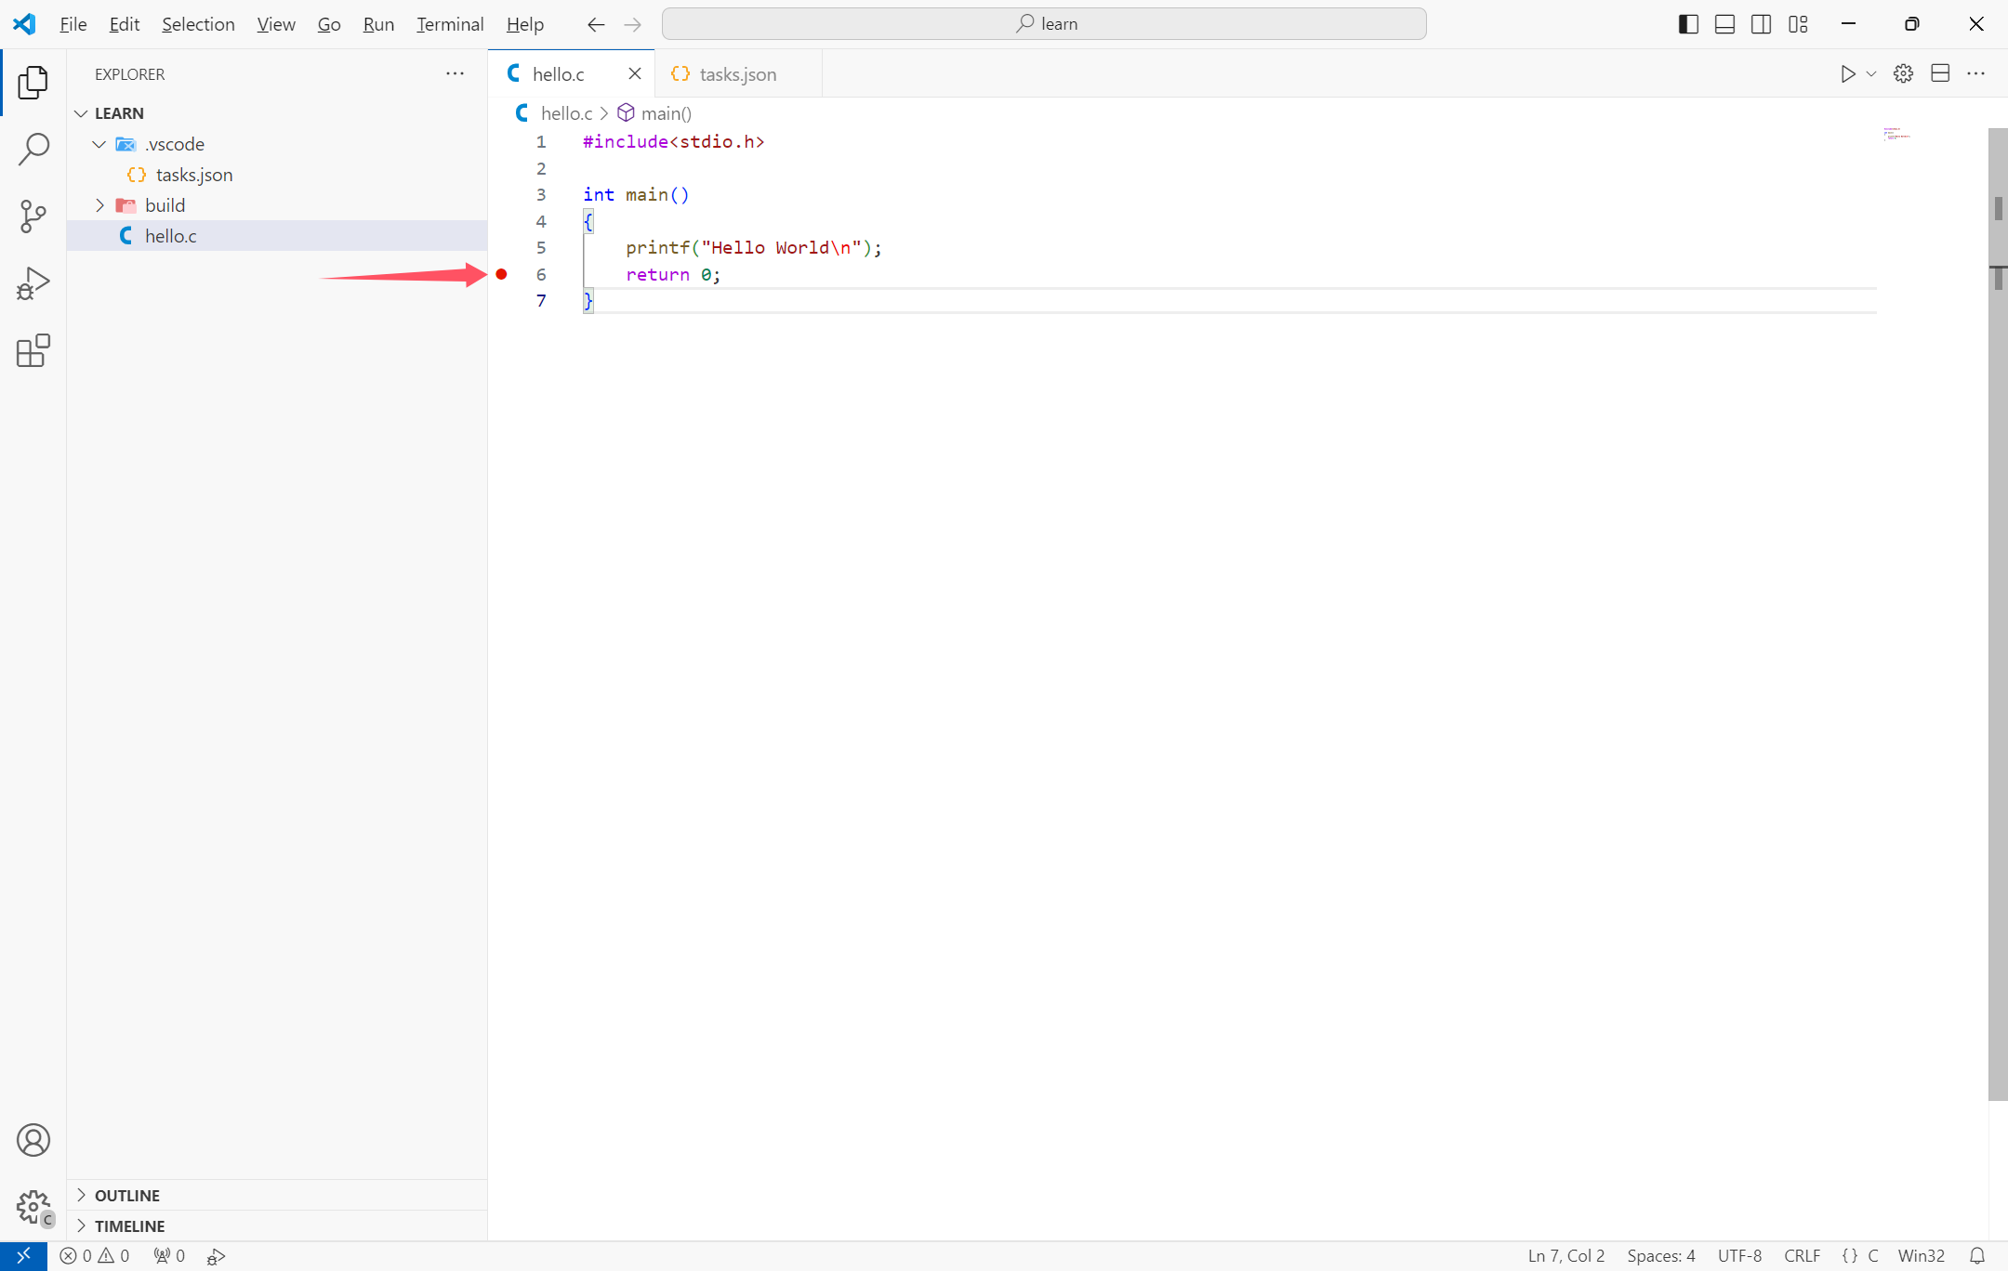Click the hello.c breadcrumb

[554, 113]
